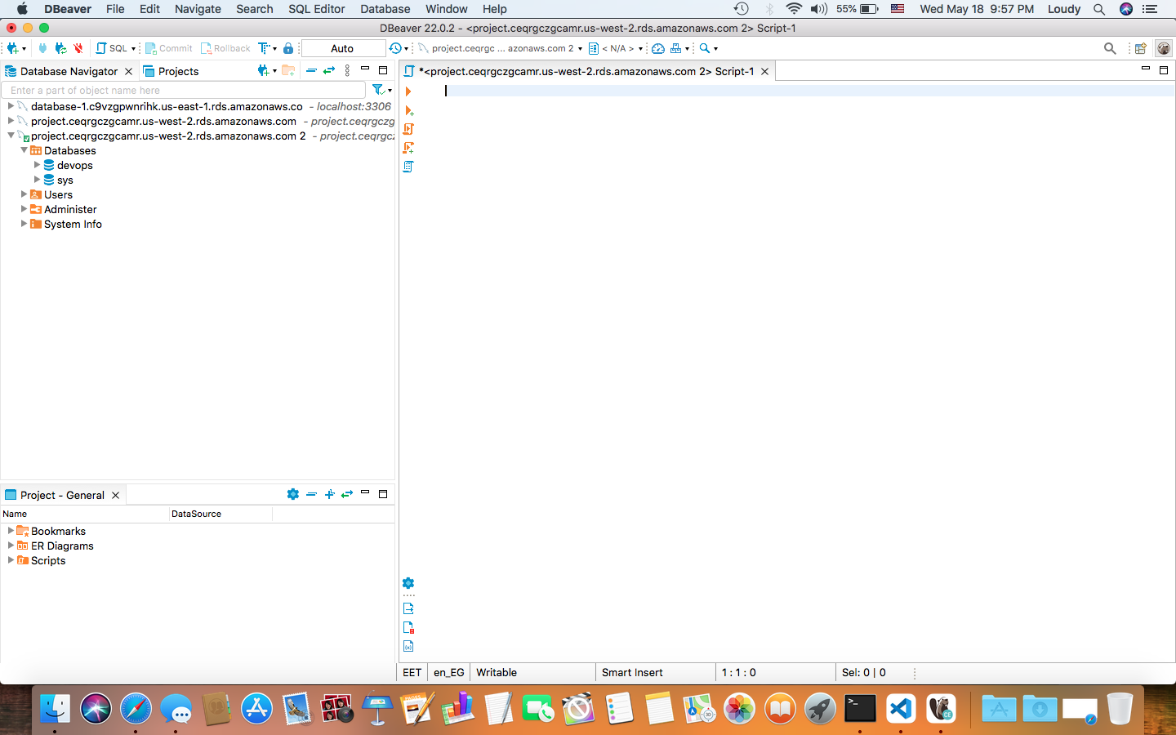
Task: Click the toolbar search magnifier icon
Action: tap(1109, 48)
